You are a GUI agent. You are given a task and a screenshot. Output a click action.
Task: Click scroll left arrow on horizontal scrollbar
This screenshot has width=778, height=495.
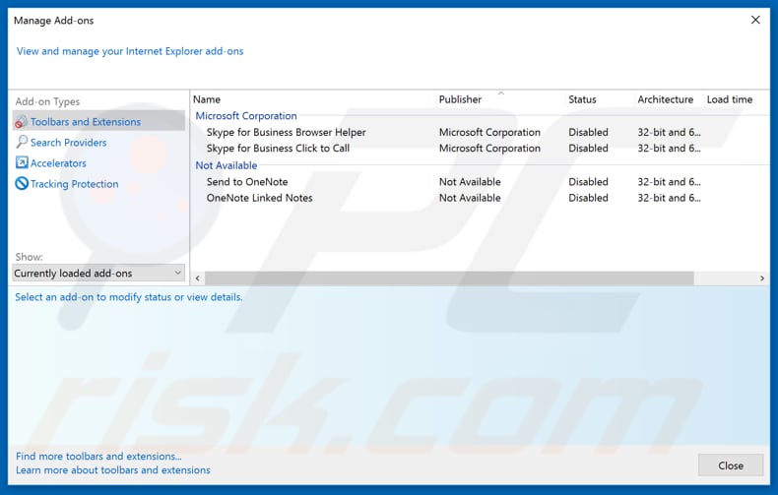(x=198, y=278)
